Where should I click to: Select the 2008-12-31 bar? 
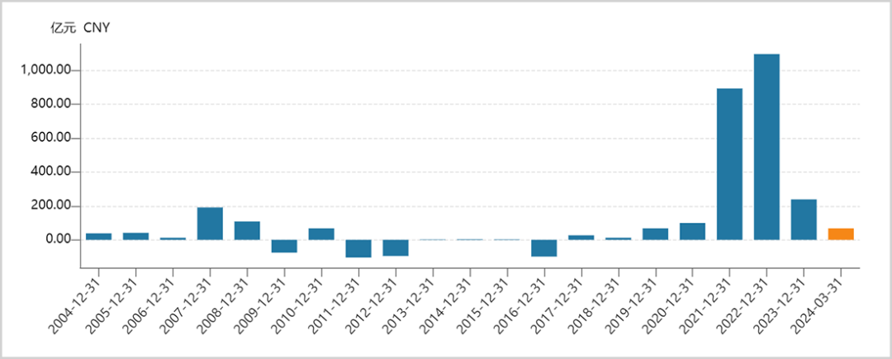click(x=247, y=230)
